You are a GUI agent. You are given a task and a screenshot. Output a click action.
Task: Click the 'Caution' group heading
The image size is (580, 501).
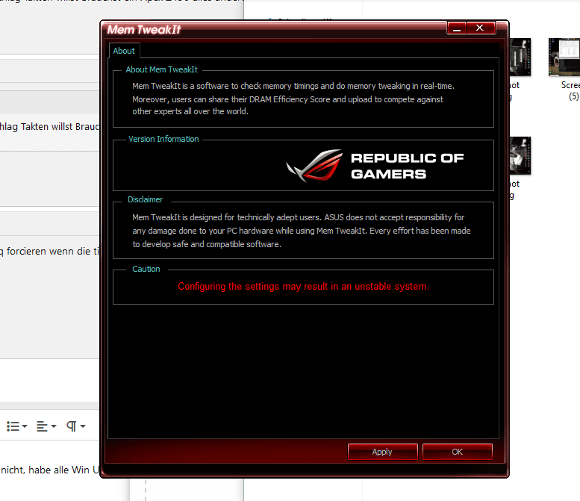click(x=146, y=269)
